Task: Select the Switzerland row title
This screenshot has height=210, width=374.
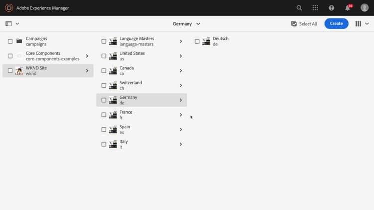Action: pos(131,83)
